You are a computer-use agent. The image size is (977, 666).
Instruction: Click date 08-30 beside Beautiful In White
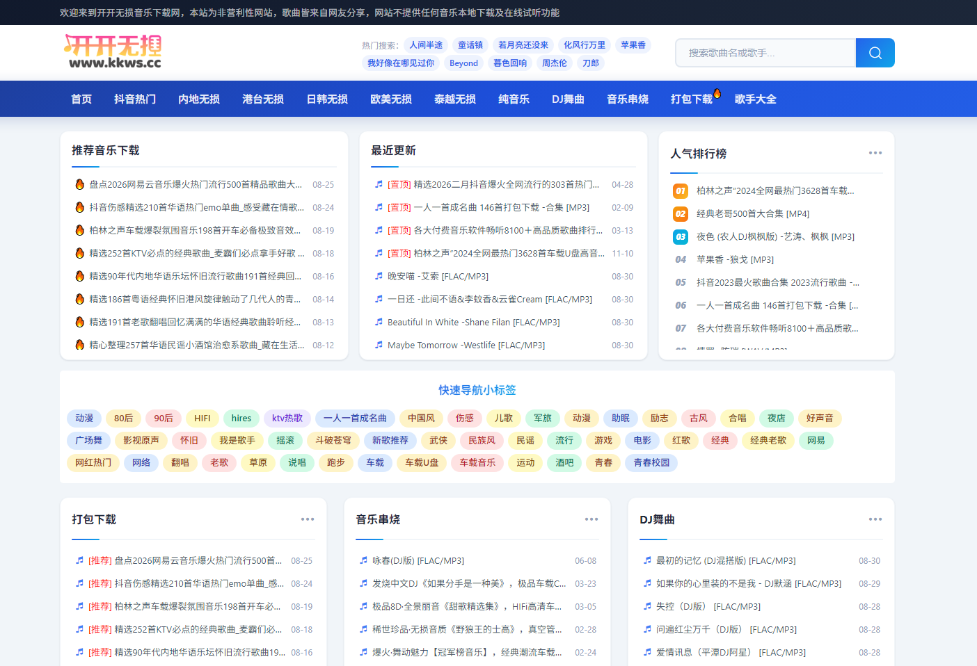[622, 322]
